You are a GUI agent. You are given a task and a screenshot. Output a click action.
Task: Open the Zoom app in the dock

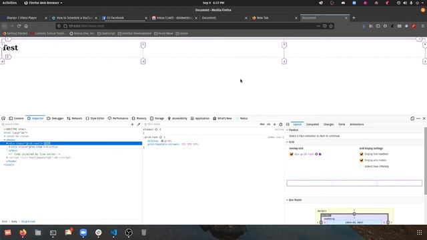(83, 233)
